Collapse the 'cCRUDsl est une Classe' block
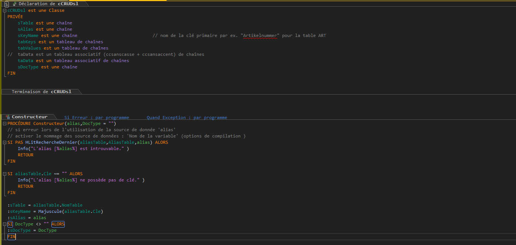The height and width of the screenshot is (245, 516). pos(4,10)
